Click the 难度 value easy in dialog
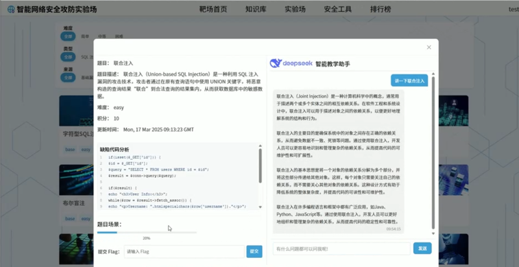Viewport: 519px width, 267px height. pos(119,108)
